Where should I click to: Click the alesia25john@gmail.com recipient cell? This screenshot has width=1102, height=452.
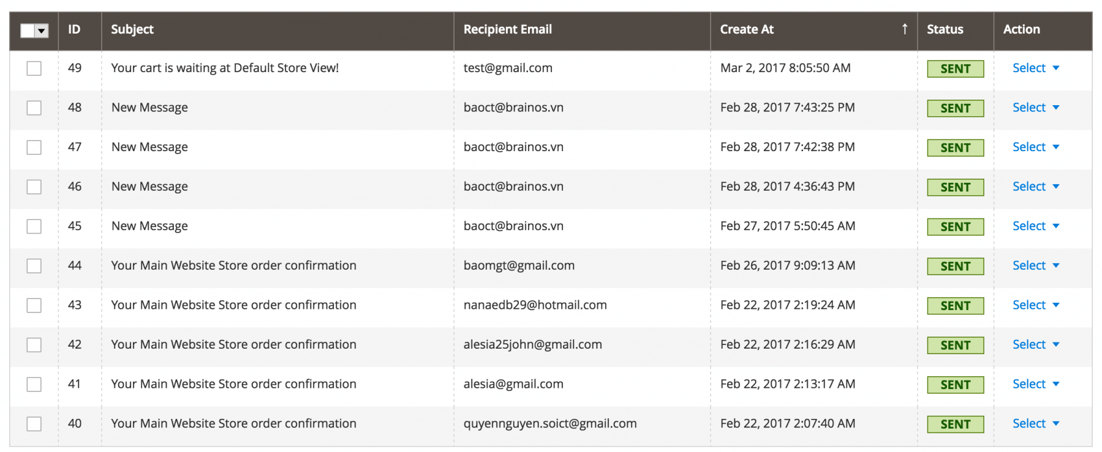point(532,344)
